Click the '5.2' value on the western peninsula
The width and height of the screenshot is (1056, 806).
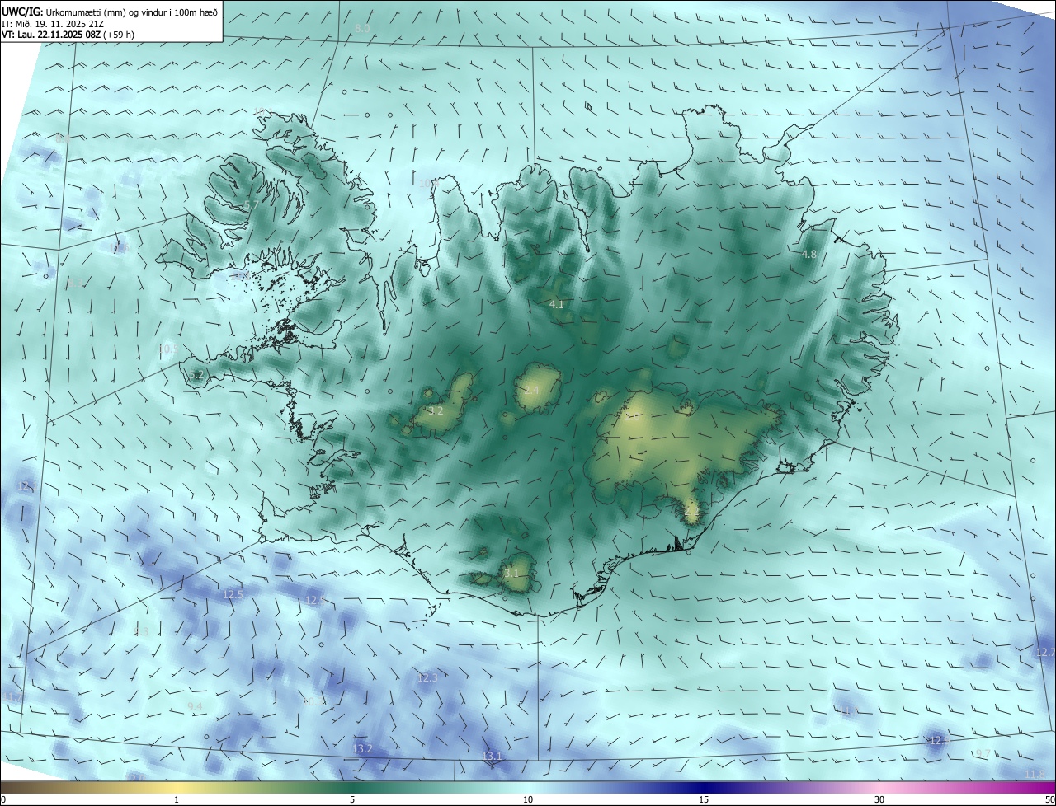click(x=196, y=375)
